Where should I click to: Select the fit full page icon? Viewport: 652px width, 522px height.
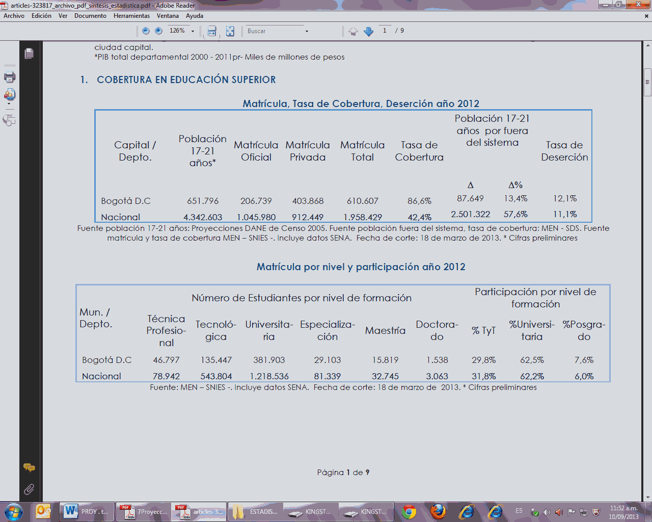(230, 31)
